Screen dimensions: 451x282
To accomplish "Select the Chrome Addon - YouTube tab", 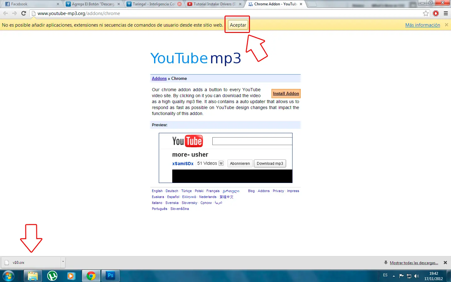I will pyautogui.click(x=275, y=4).
